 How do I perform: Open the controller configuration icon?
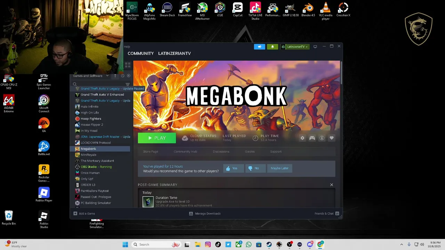pos(312,138)
